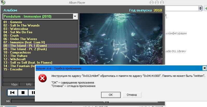Screen dimensions: 207x107
Task: Close the Aplayer.exe error dialog
Action: click(x=204, y=68)
